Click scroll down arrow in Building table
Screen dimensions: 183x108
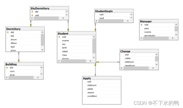[x=42, y=74]
